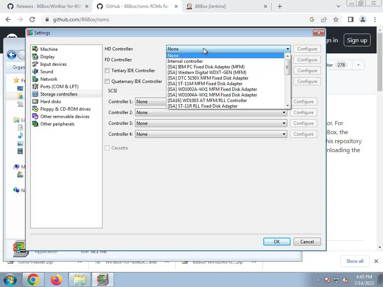This screenshot has height=287, width=383.
Task: Click the Google icon in address bar
Action: [x=312, y=19]
